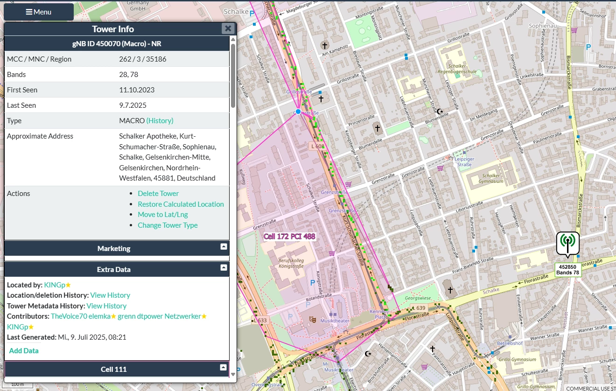Open the tower Type History link
616x391 pixels.
(x=160, y=120)
